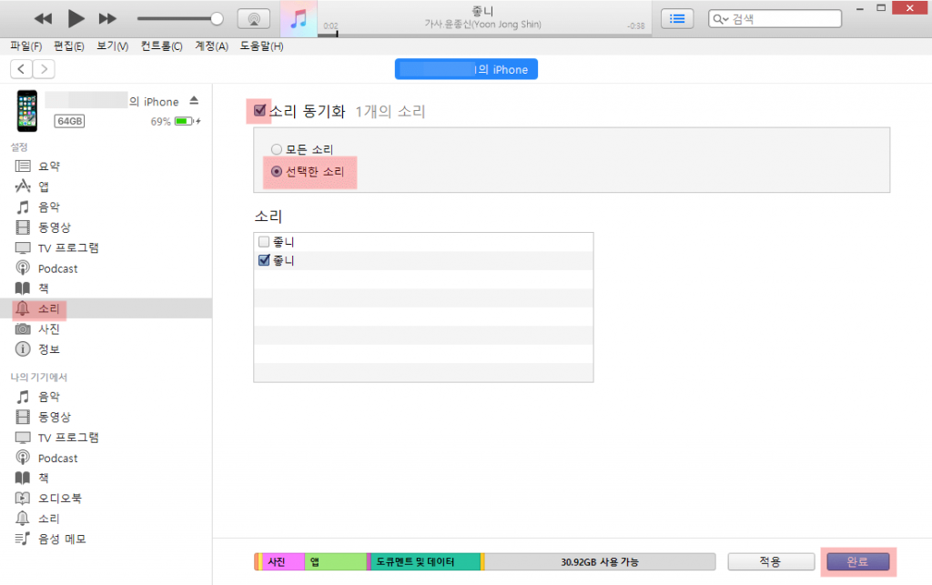Click the volume slider knob
The width and height of the screenshot is (932, 585).
pos(217,18)
